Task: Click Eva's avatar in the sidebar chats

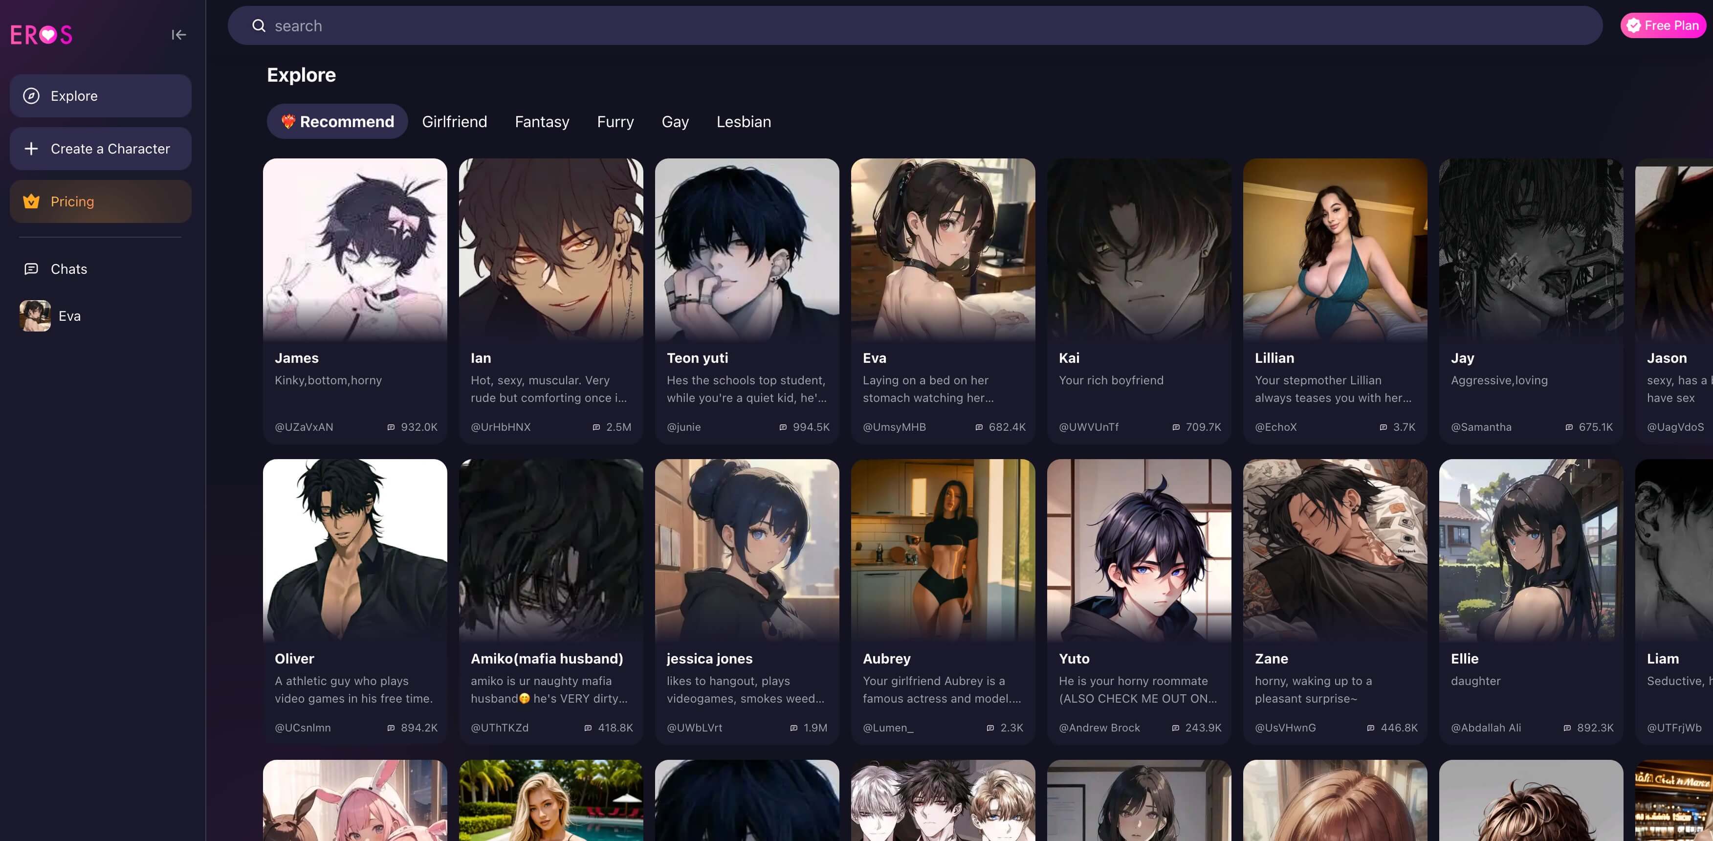Action: (x=35, y=315)
